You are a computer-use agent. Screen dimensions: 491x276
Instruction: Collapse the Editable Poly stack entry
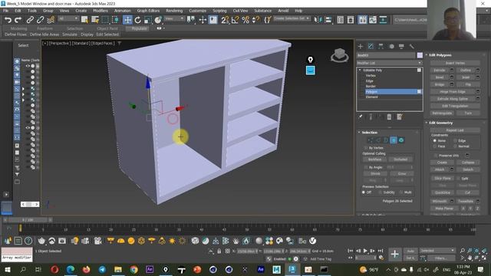click(360, 70)
